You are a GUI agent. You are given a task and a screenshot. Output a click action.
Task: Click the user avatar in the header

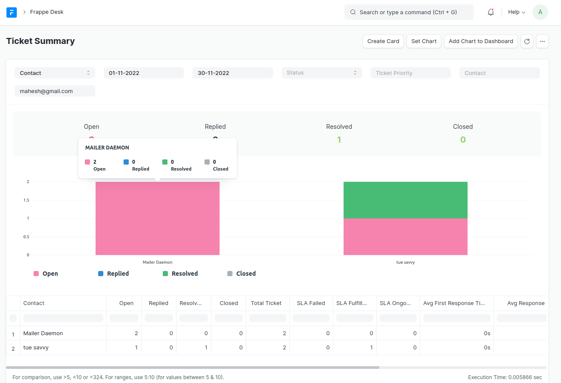click(540, 12)
